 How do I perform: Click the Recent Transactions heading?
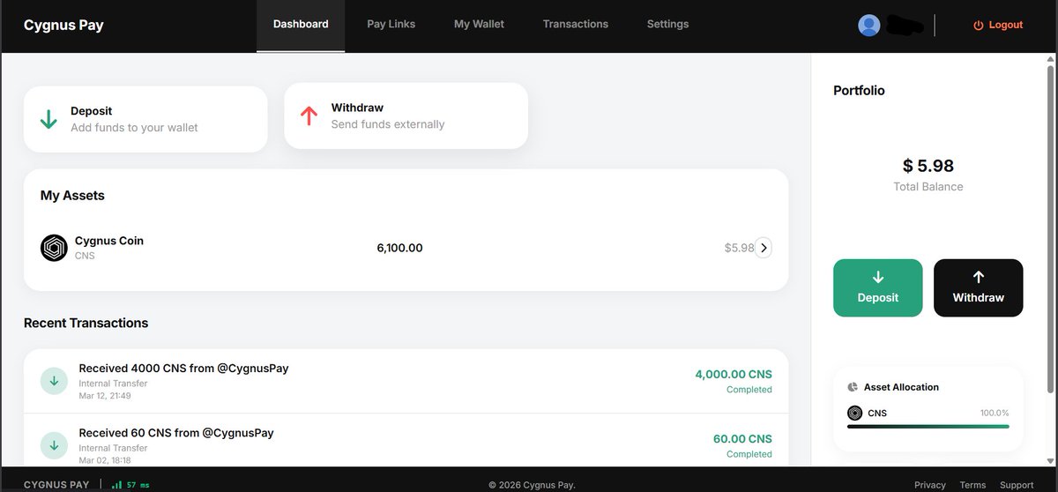click(x=86, y=323)
